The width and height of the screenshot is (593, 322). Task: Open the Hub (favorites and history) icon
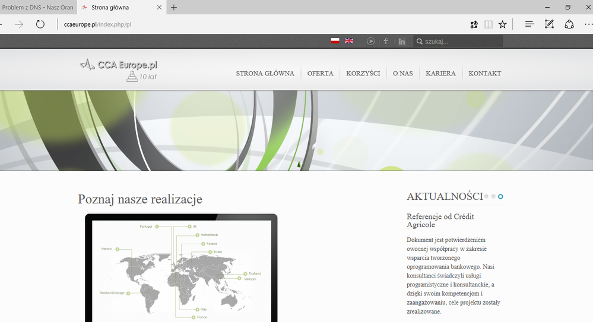pos(529,24)
